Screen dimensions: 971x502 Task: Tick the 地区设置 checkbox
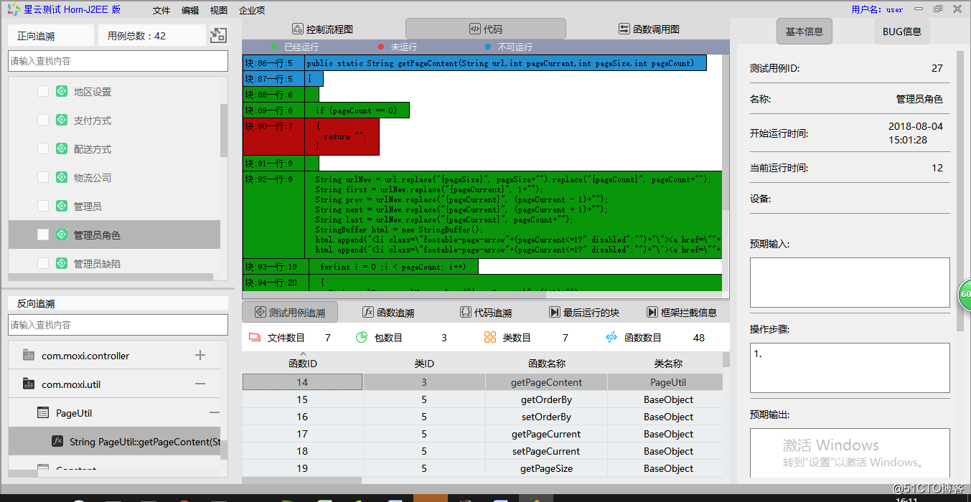(43, 92)
